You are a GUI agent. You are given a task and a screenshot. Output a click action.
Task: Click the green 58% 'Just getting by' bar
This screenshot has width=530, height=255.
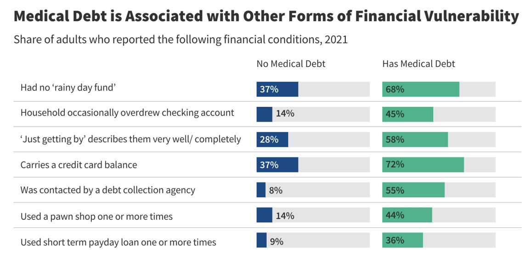click(415, 140)
